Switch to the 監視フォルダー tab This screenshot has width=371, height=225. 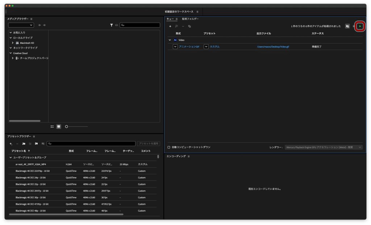190,19
